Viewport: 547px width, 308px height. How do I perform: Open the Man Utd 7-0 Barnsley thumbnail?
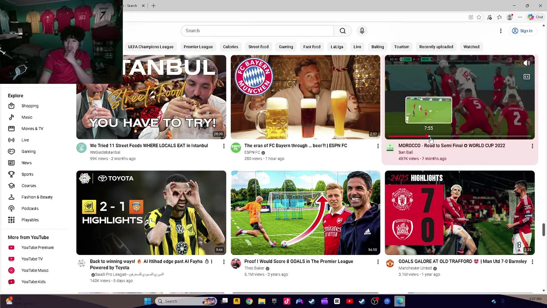[x=460, y=213]
